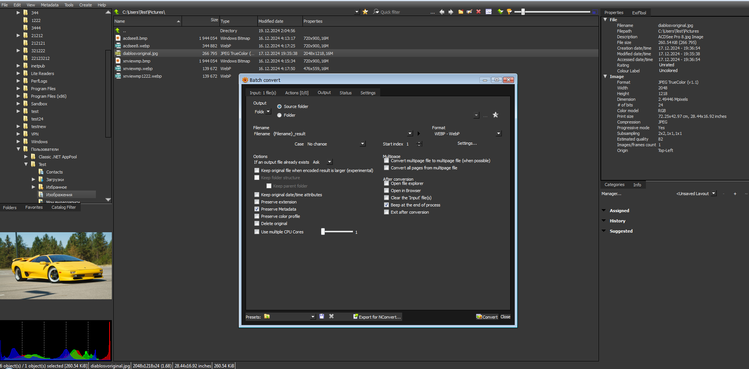
Task: Open the Metadata menu
Action: click(x=50, y=5)
